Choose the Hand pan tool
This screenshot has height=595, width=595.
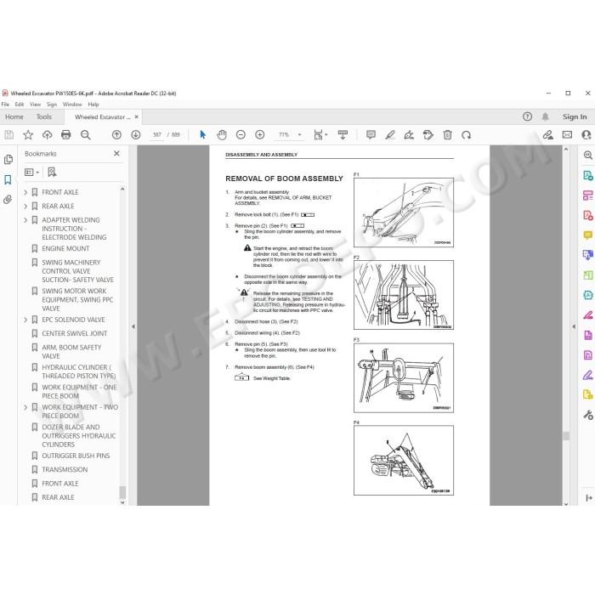pos(222,134)
